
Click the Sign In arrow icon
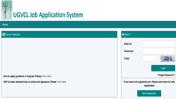123,34
